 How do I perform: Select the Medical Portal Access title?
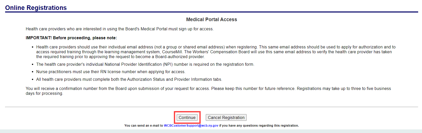(x=211, y=20)
